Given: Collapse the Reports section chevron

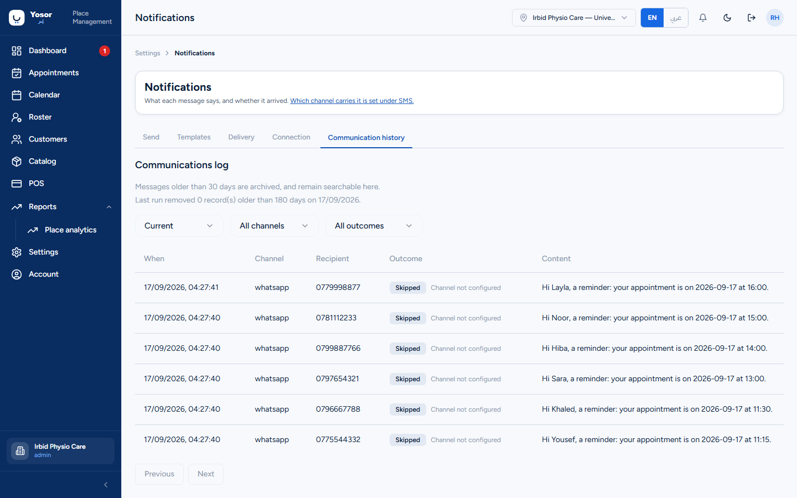Looking at the screenshot, I should (109, 207).
